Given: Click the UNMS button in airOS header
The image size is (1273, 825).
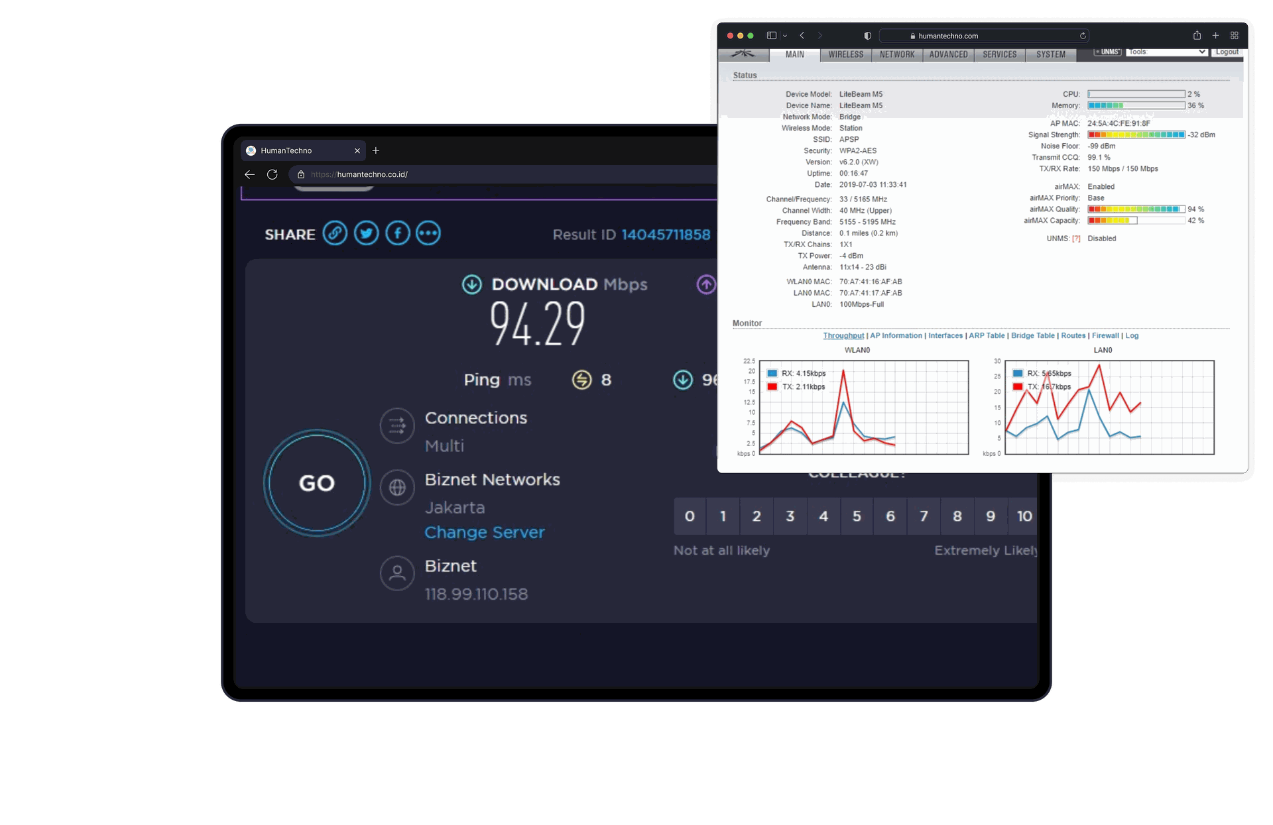Looking at the screenshot, I should [x=1108, y=52].
